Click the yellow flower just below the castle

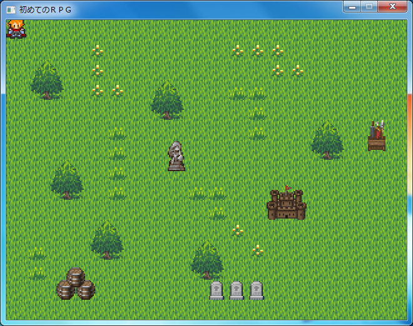pyautogui.click(x=237, y=230)
